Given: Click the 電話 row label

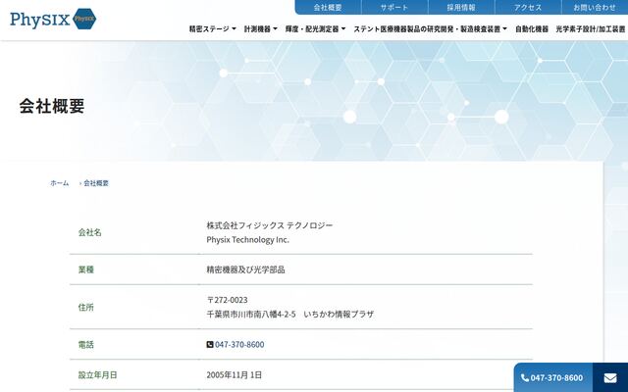Looking at the screenshot, I should coord(85,344).
